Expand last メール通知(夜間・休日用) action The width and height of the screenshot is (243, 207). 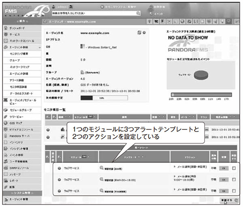click(x=175, y=190)
